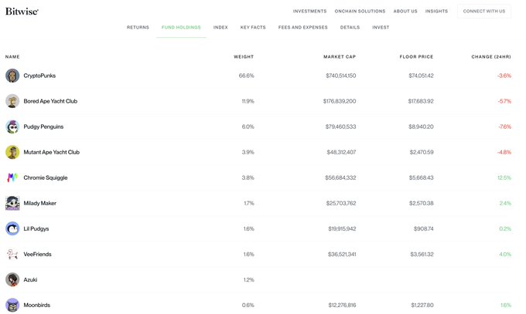Go to the Invest tab
526x314 pixels.
pos(381,28)
